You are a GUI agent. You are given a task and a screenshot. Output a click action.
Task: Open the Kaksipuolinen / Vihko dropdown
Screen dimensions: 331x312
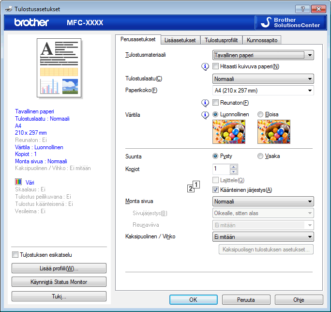[x=263, y=237]
